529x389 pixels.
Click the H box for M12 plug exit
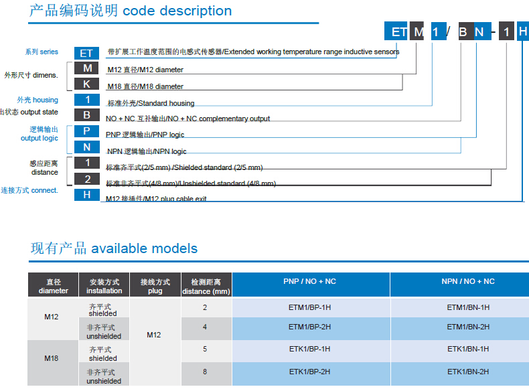(86, 195)
